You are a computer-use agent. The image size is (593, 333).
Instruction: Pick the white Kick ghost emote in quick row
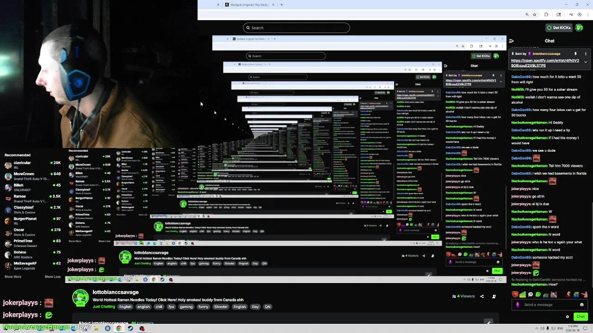pos(530,295)
